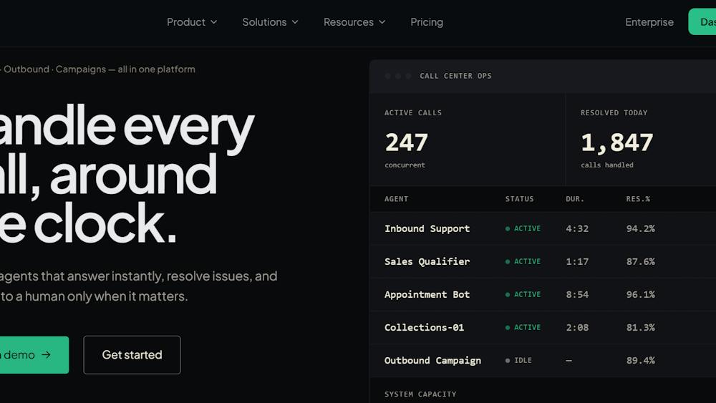Expand the Solutions navigation menu
Screen dimensions: 716x403
[270, 22]
